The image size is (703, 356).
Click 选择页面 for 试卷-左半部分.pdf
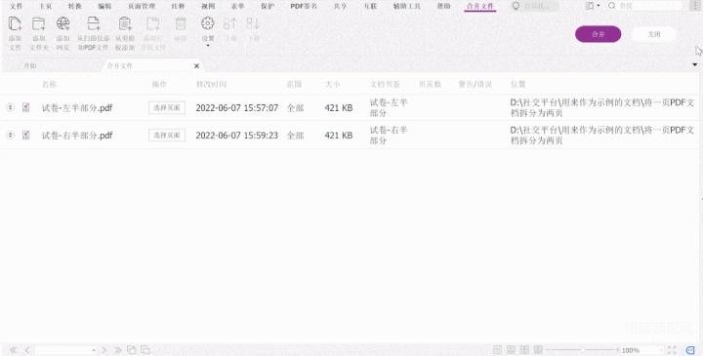click(x=167, y=107)
